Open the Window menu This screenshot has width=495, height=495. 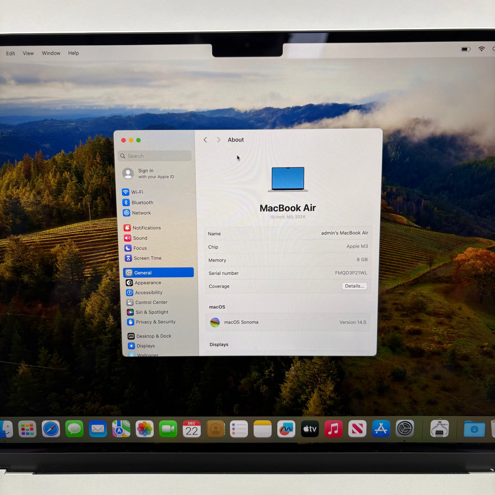click(51, 53)
